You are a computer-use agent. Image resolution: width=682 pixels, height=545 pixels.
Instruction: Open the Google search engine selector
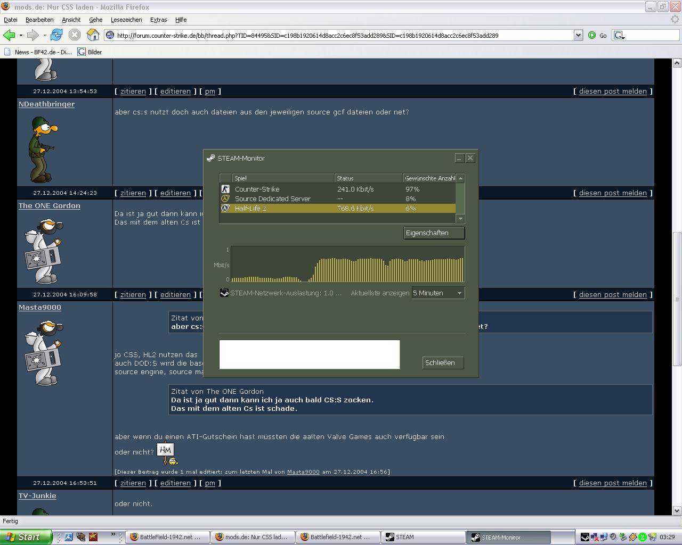(x=619, y=36)
